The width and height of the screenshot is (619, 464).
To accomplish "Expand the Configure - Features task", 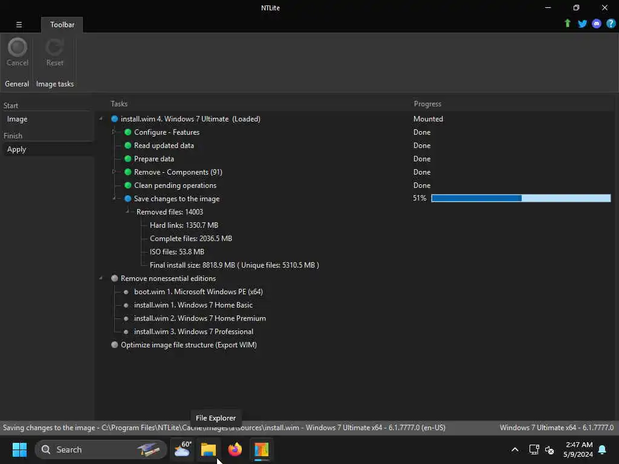I will (114, 132).
